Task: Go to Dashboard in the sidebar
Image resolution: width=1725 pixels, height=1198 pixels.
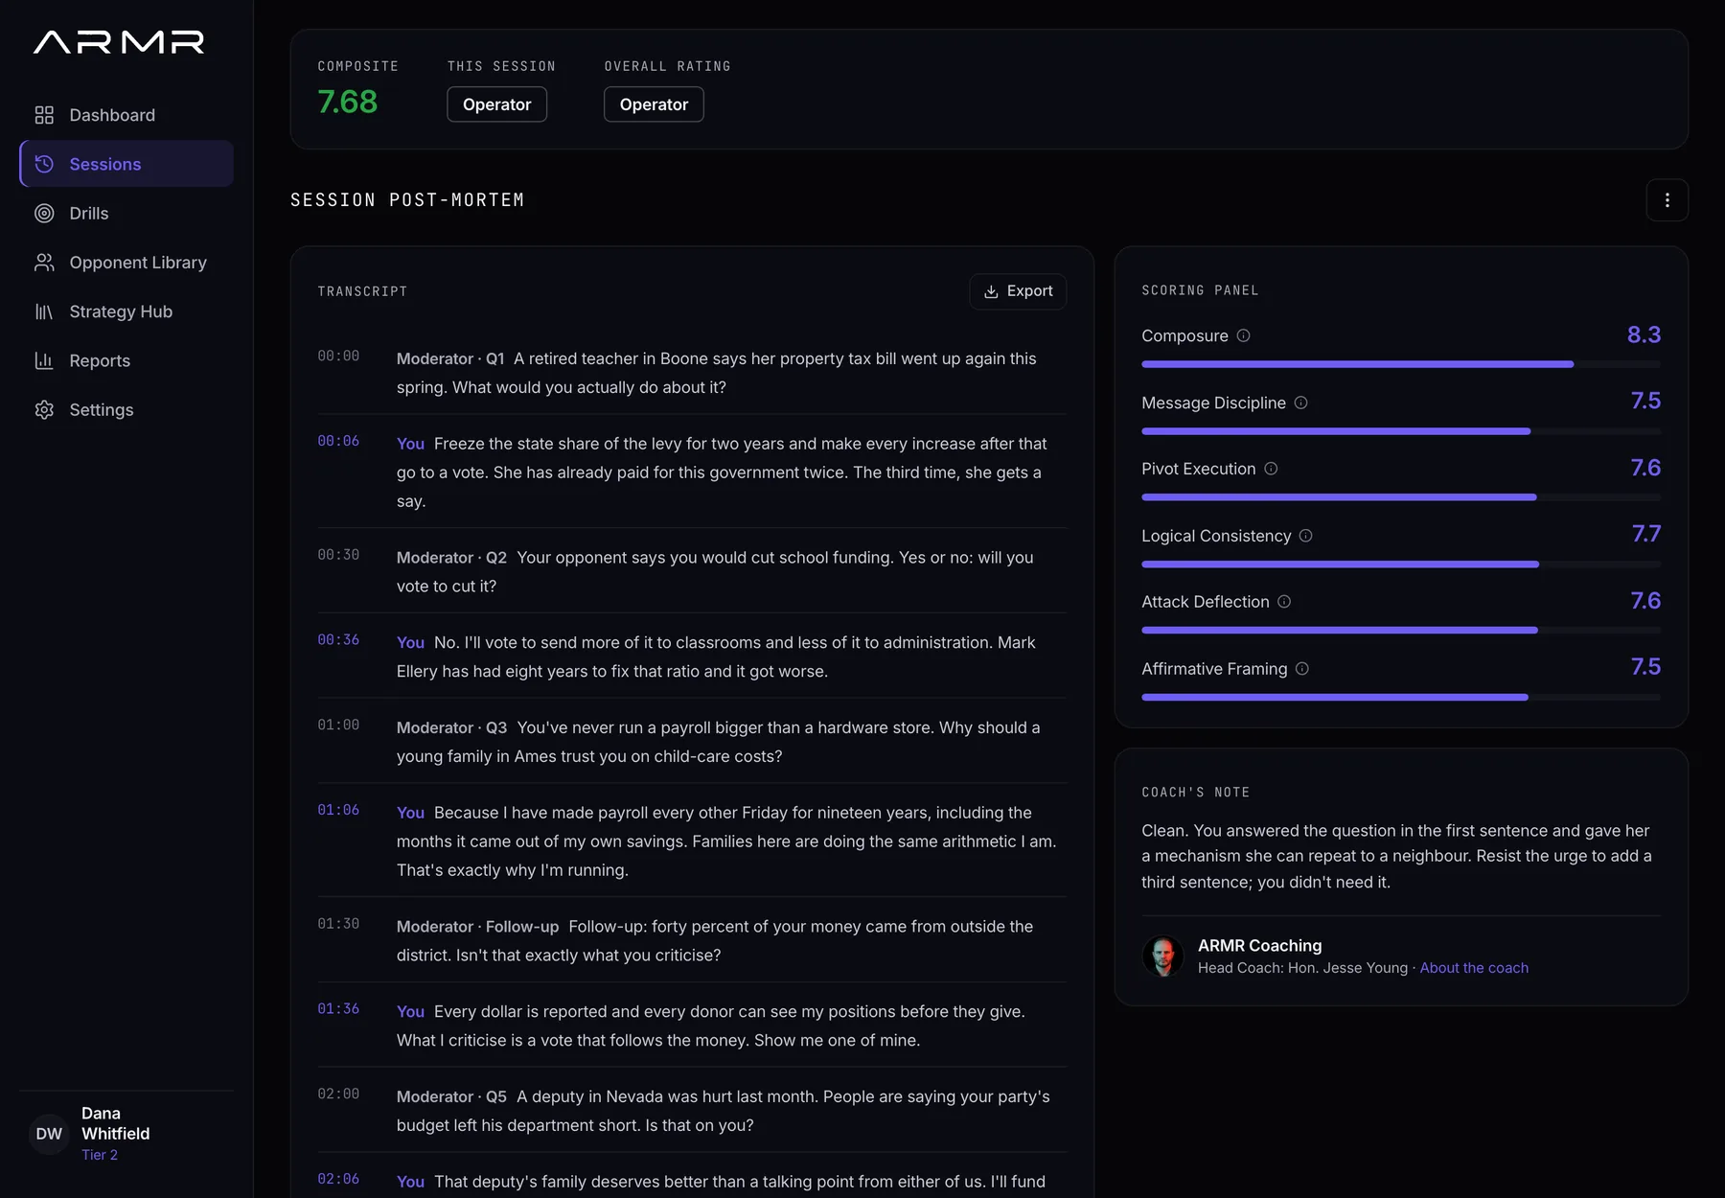Action: point(126,115)
